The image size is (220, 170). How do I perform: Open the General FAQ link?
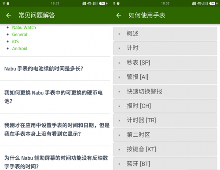click(x=19, y=35)
